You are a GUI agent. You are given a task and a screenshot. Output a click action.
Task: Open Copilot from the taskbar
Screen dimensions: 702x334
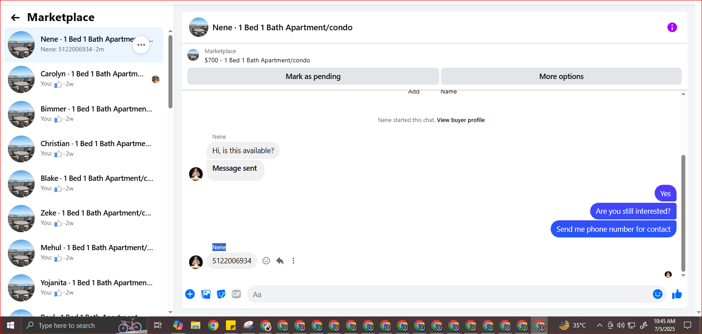coord(178,325)
